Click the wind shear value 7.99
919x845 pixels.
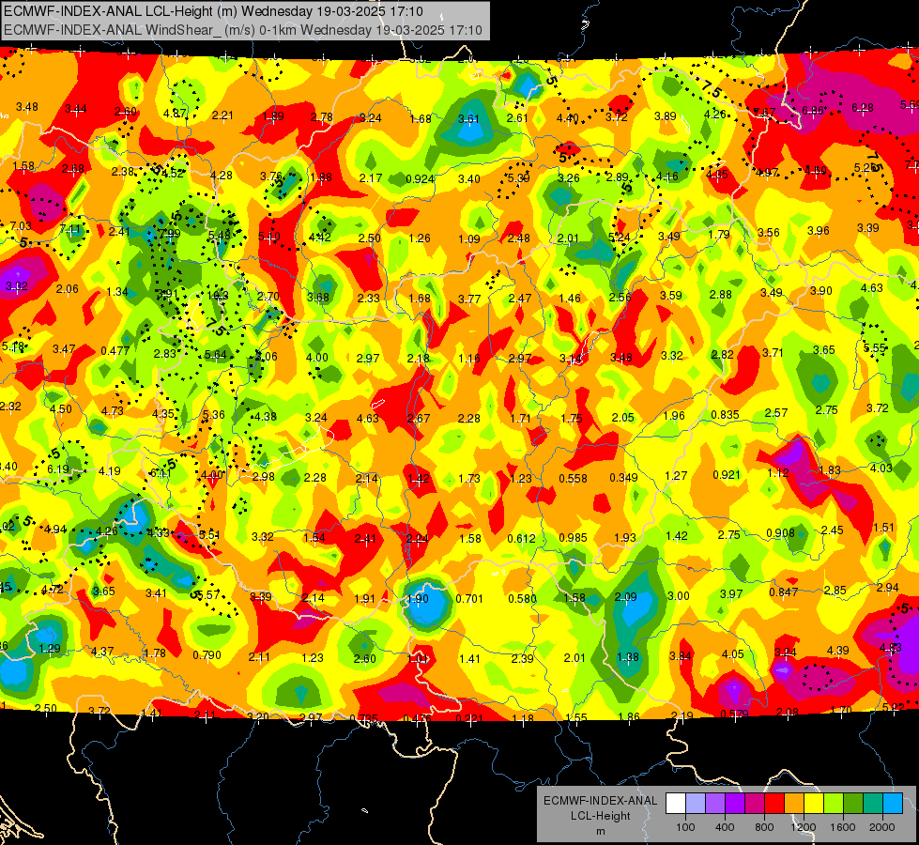click(x=169, y=235)
